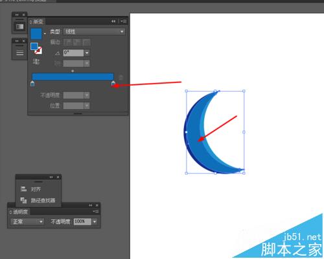324x259 pixels.
Task: Click the right-middle bounding box handle
Action: pos(244,132)
